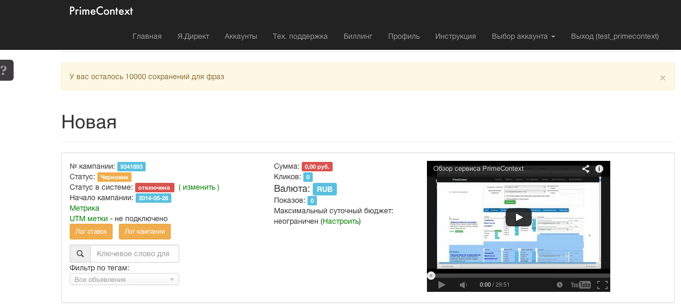Open the Метрика link
This screenshot has width=681, height=306.
tap(84, 208)
